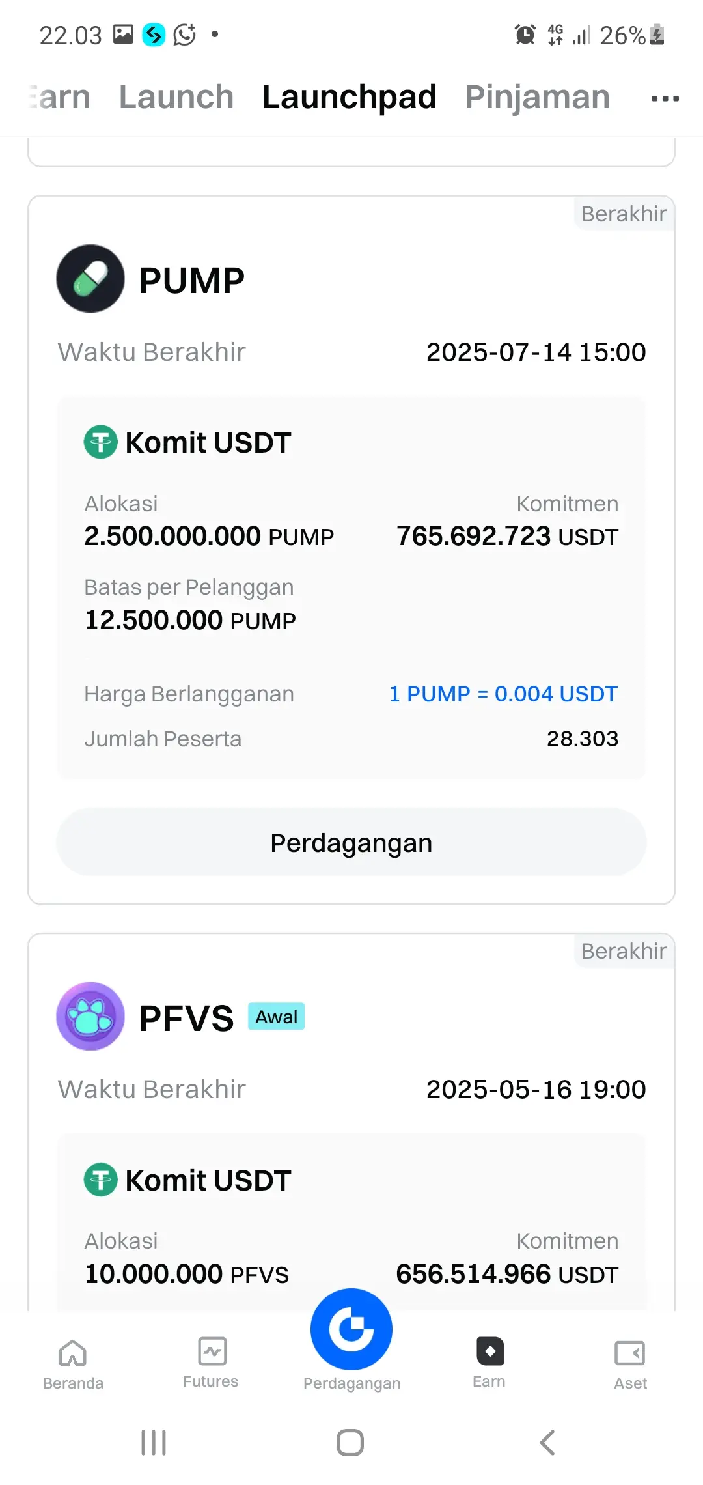Open the Beranda home icon
This screenshot has height=1485, width=703.
pyautogui.click(x=73, y=1353)
